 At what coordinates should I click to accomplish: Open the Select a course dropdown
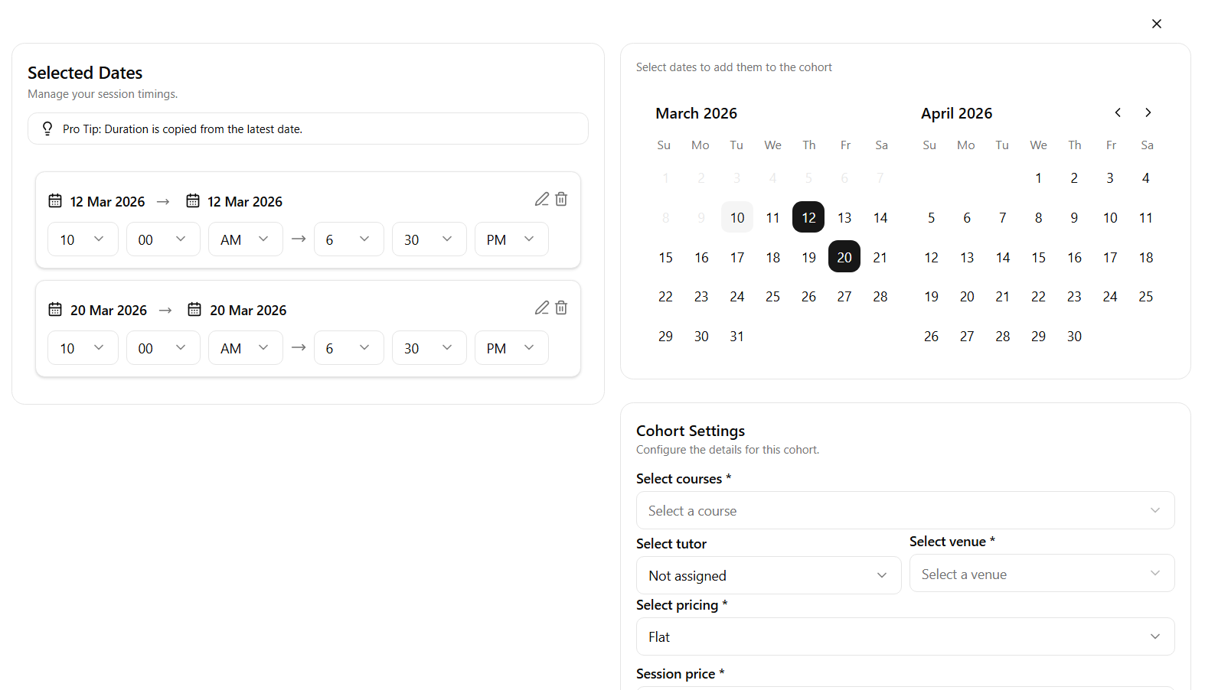[x=905, y=510]
